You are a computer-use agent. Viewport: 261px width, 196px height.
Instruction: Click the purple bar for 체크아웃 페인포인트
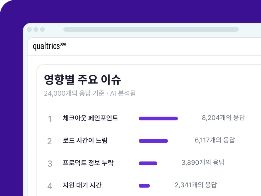pos(158,119)
